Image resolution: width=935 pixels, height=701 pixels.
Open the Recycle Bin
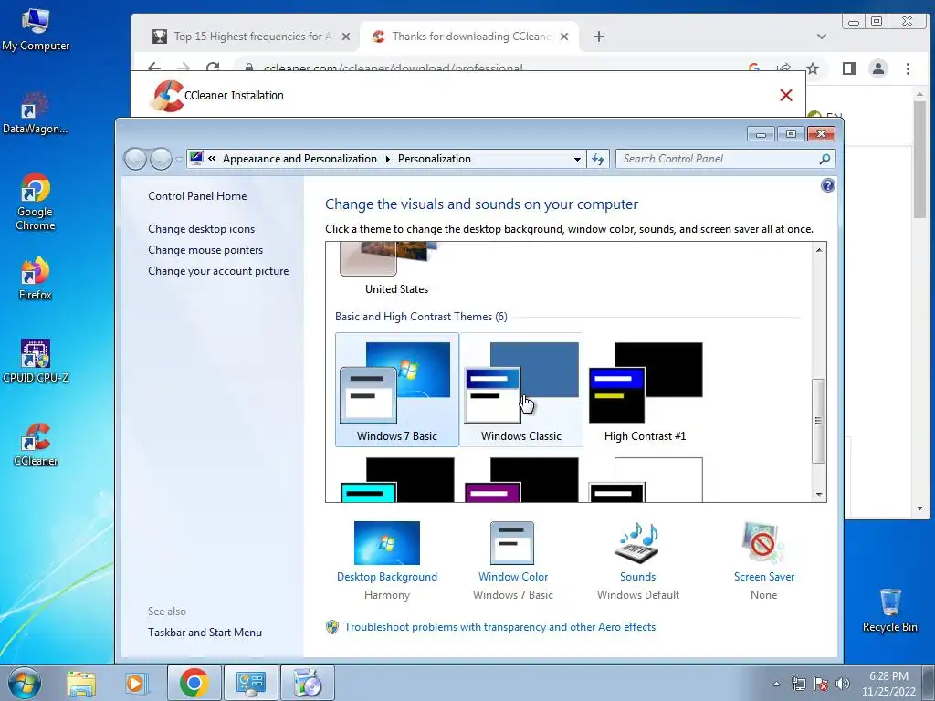click(x=889, y=610)
